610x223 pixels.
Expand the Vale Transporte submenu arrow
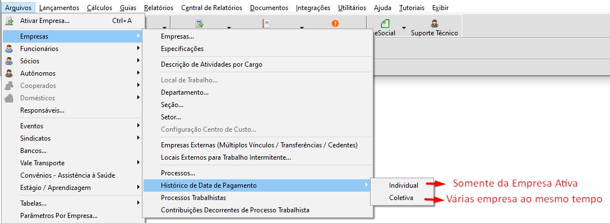[x=138, y=163]
